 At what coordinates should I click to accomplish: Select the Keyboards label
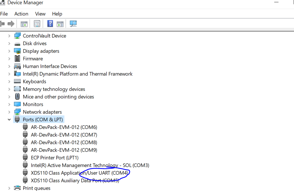coord(34,82)
